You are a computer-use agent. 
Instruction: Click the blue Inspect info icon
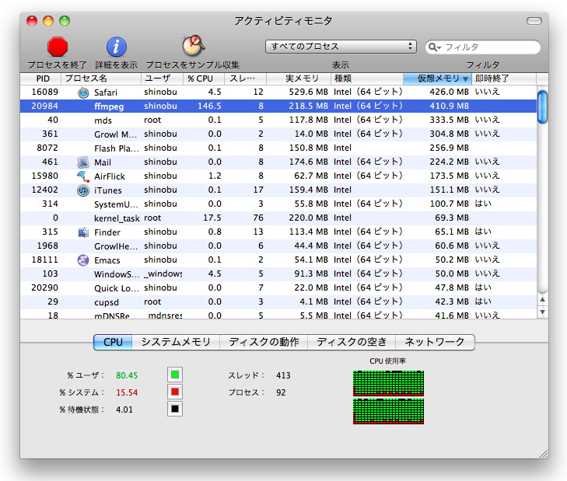(x=116, y=47)
